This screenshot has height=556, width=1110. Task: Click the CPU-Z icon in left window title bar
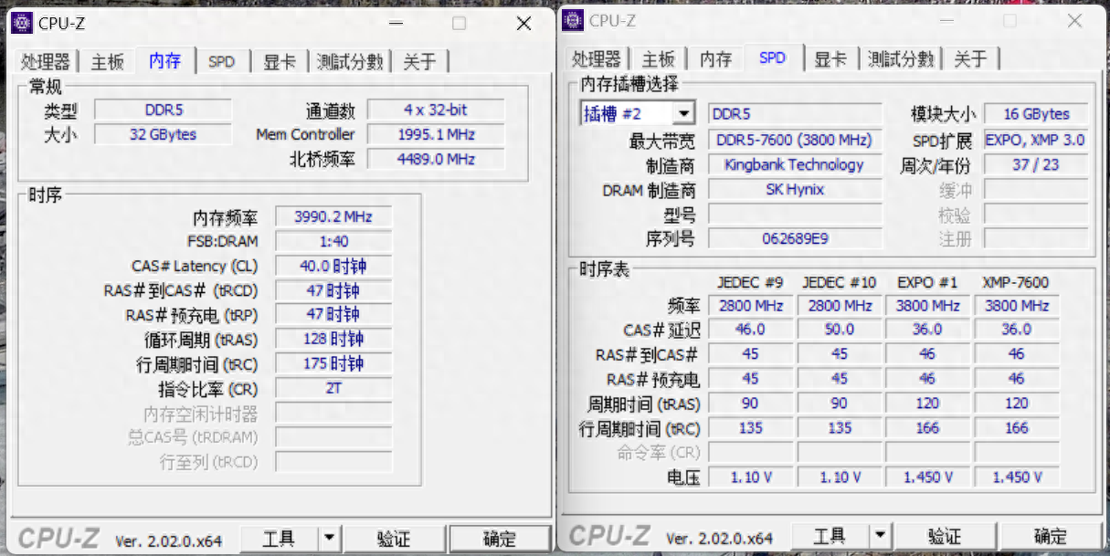click(x=21, y=23)
